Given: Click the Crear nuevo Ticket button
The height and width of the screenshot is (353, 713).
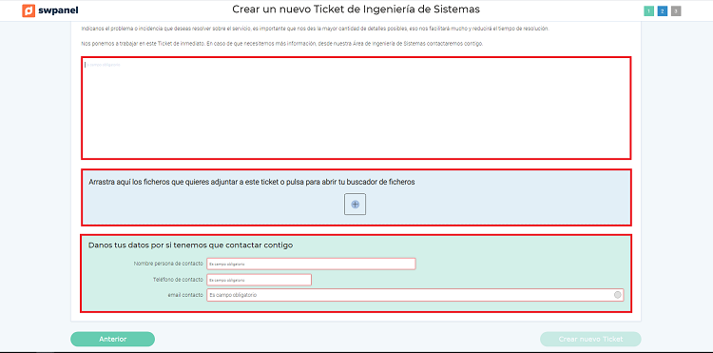Looking at the screenshot, I should (590, 339).
